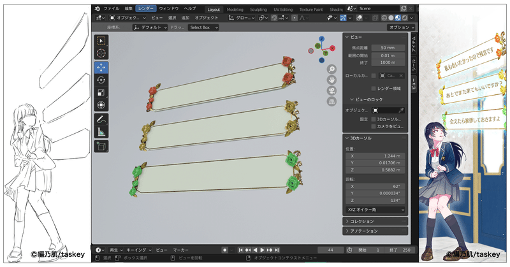The image size is (510, 267).
Task: Click the blue Z axis gizmo circle
Action: tap(322, 39)
